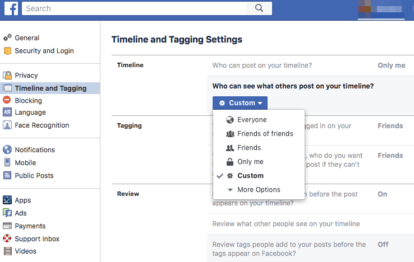Viewport: 414px width, 262px height.
Task: Expand More Options in audience menu
Action: 258,190
